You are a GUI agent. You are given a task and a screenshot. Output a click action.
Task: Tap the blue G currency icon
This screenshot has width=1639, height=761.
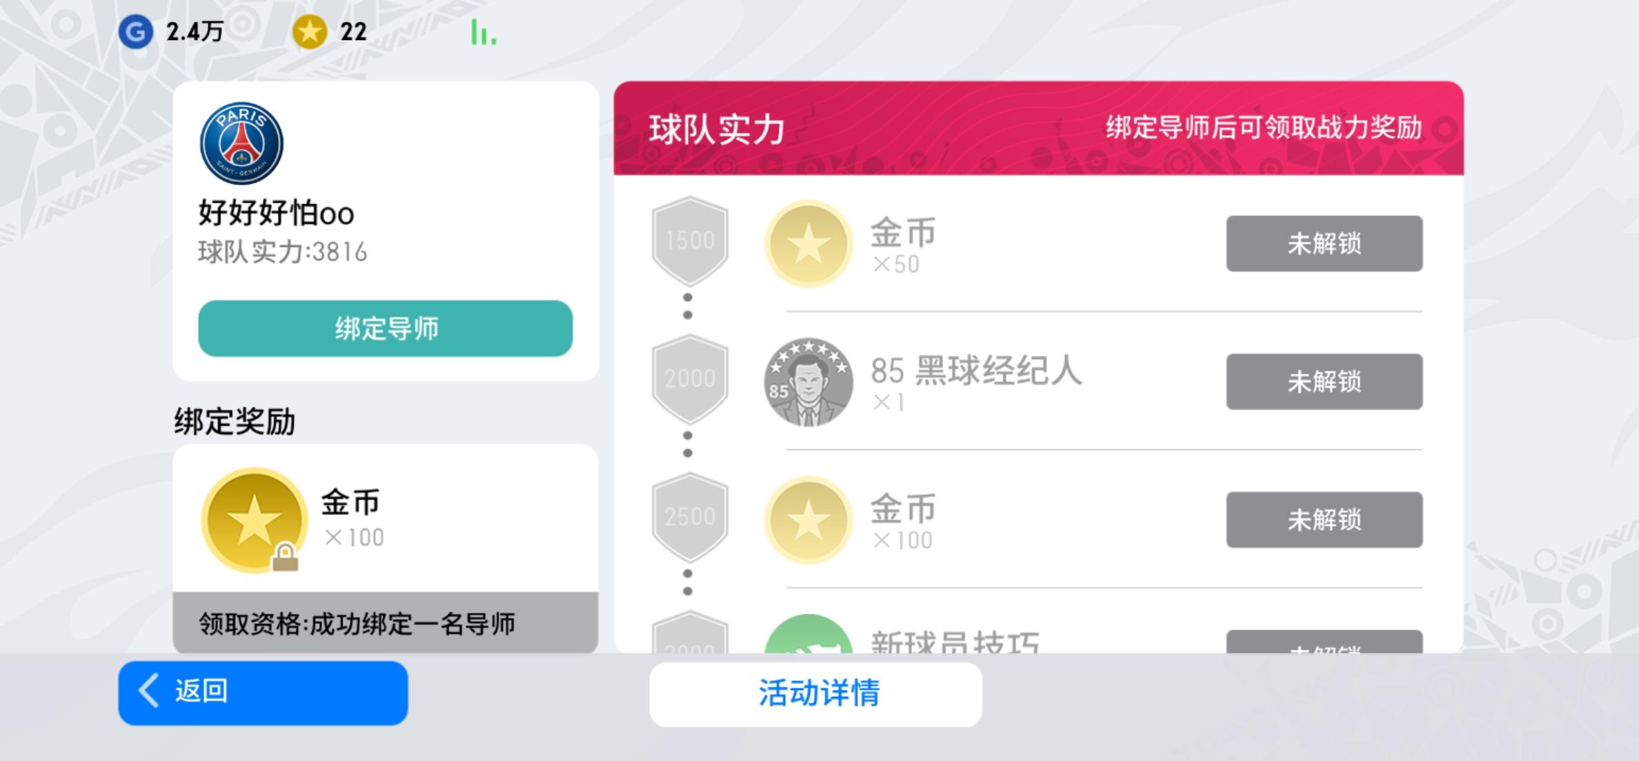135,32
